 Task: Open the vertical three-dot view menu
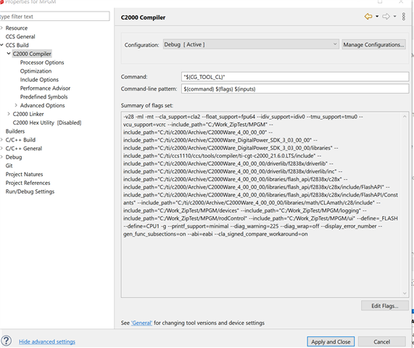[403, 17]
